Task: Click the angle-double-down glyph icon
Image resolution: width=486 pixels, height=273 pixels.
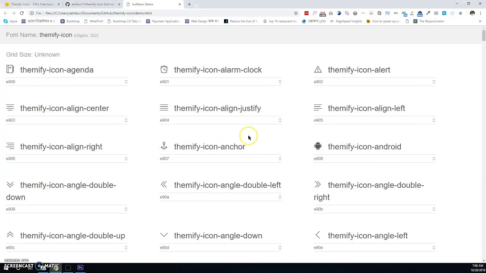Action: tap(10, 184)
